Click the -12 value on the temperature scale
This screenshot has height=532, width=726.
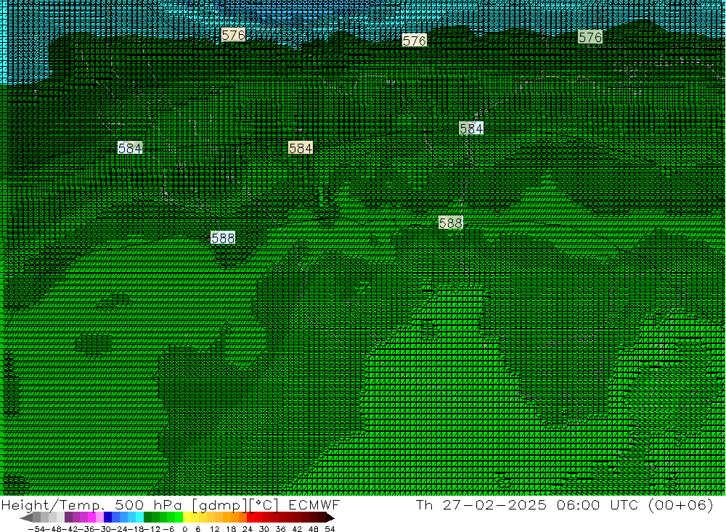coord(151,529)
